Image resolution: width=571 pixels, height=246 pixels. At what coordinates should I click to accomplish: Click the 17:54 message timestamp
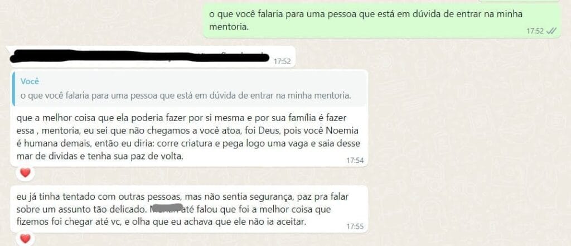click(x=355, y=160)
